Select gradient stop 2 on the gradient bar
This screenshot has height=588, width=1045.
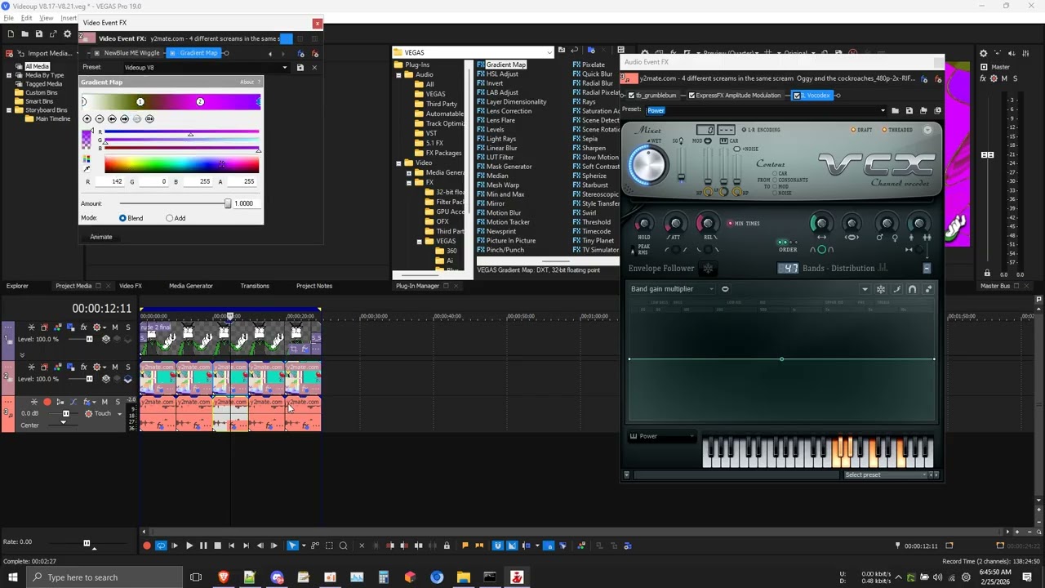pyautogui.click(x=200, y=102)
